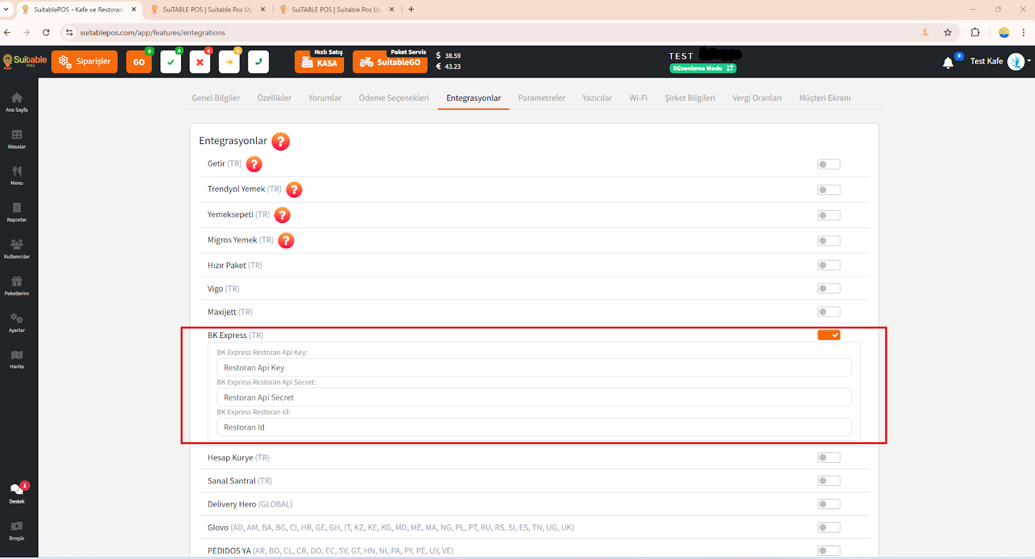1035x559 pixels.
Task: Open Hızlı Satış KASA button
Action: point(320,62)
